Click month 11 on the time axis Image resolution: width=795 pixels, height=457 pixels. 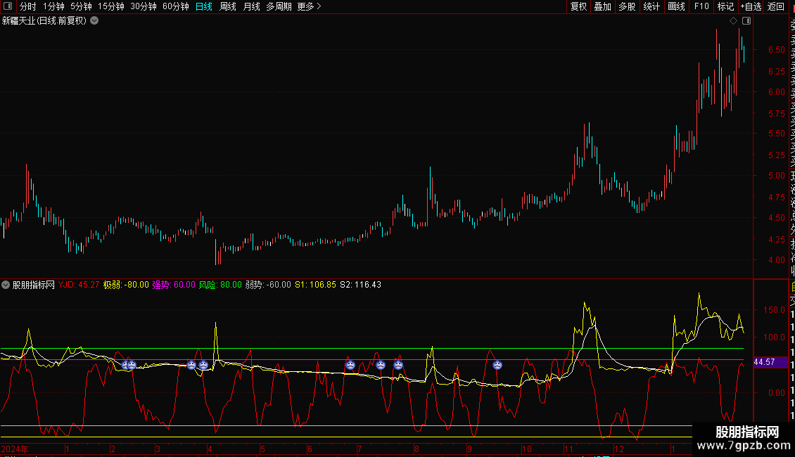click(569, 449)
